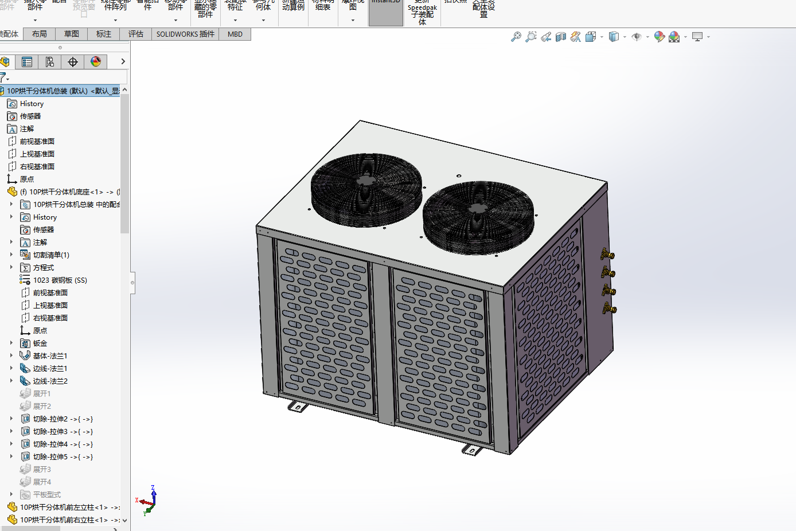Select the 切除-拉伸5 feature
The image size is (796, 531).
coord(57,457)
